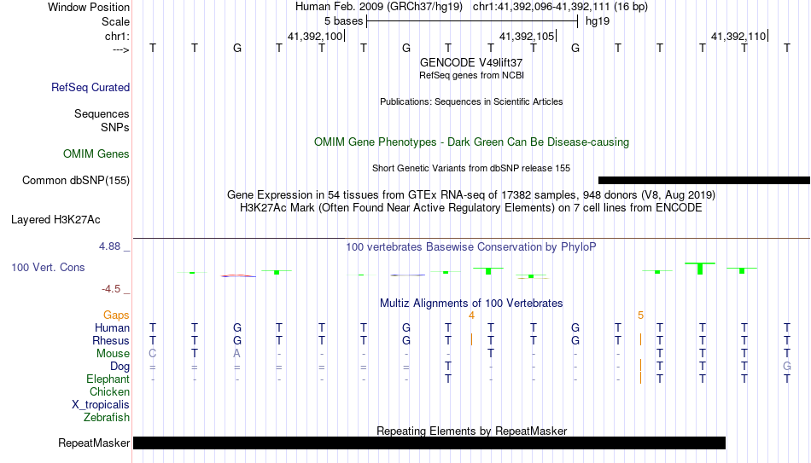The width and height of the screenshot is (811, 463).
Task: Click the black RepeatMasker element bar
Action: [x=429, y=443]
